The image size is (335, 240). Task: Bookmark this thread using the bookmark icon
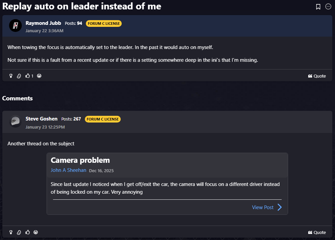pos(318,7)
